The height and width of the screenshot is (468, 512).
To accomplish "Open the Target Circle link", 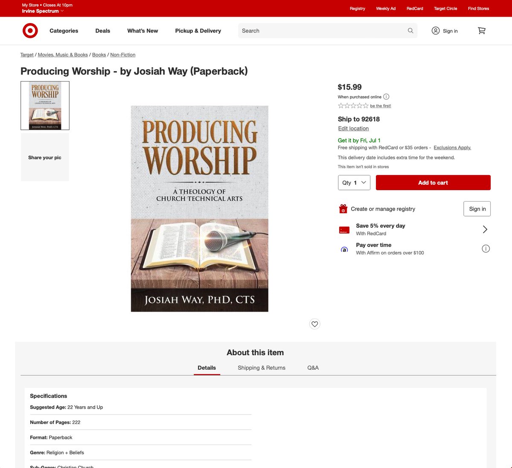I will click(445, 9).
